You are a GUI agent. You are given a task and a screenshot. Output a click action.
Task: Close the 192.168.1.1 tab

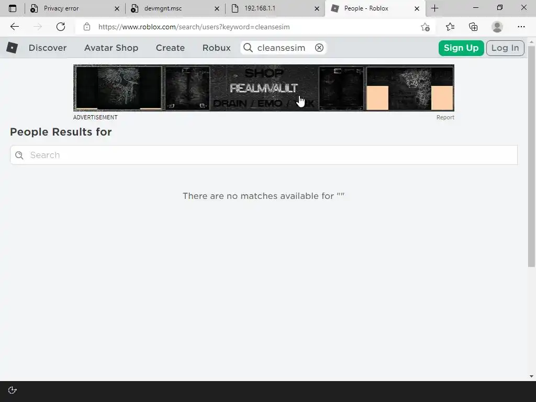(x=317, y=8)
